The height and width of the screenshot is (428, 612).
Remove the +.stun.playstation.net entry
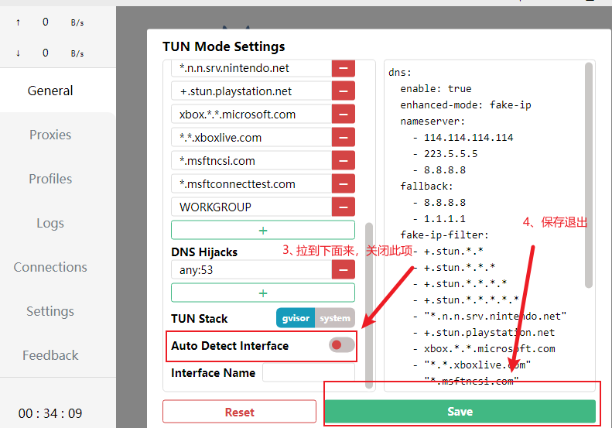click(x=343, y=91)
